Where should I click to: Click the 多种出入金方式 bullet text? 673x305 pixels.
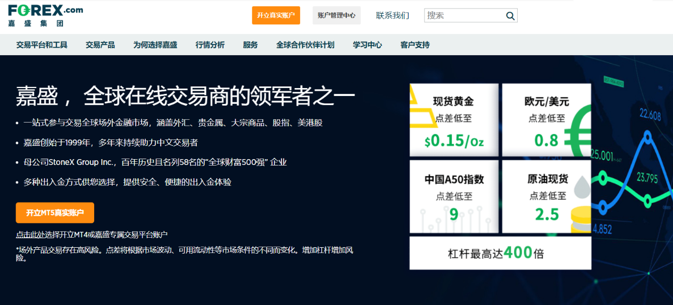127,182
